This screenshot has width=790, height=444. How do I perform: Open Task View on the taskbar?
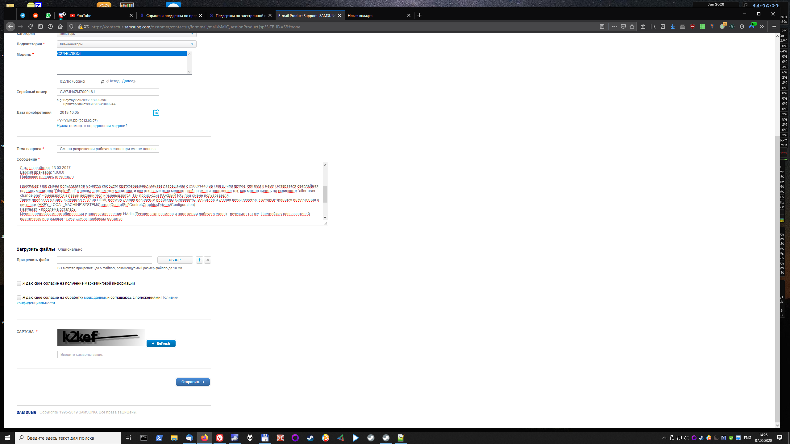pos(128,438)
